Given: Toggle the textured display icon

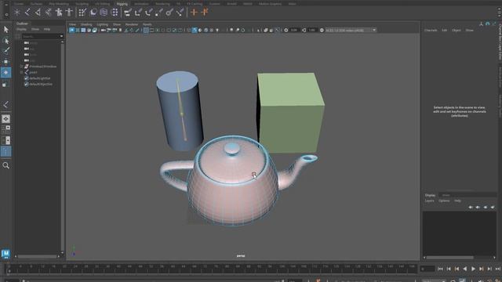Looking at the screenshot, I should (212, 30).
